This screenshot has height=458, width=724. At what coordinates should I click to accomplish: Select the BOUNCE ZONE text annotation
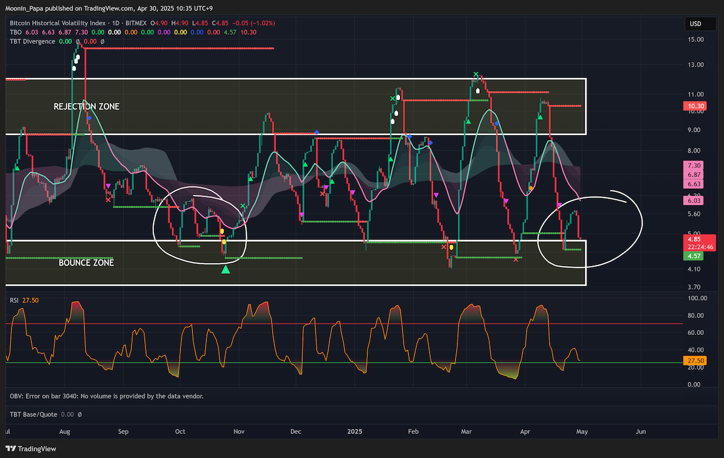pos(86,263)
